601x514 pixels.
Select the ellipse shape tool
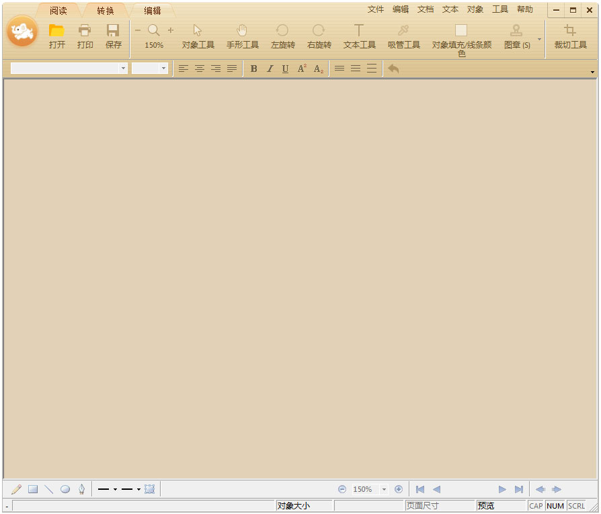pyautogui.click(x=65, y=489)
